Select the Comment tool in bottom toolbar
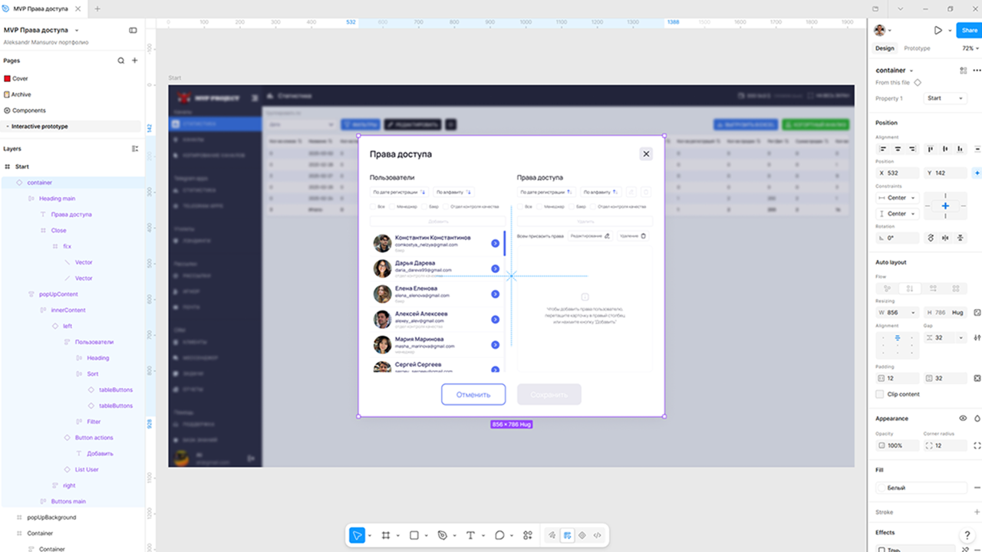 coord(499,535)
